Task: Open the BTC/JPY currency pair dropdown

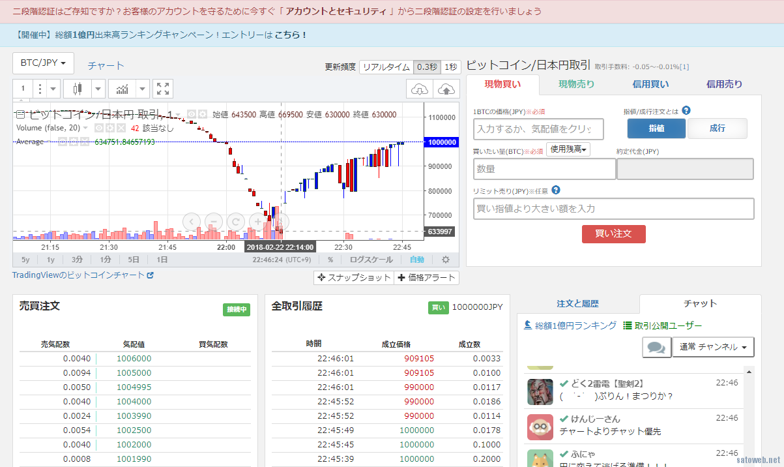Action: point(43,63)
